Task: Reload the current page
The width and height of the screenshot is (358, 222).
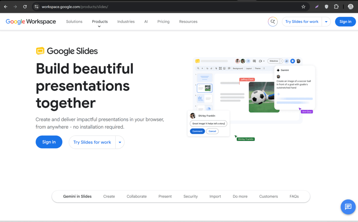Action: click(x=25, y=7)
